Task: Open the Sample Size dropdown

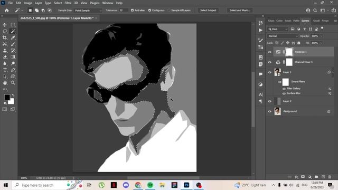Action: [88, 11]
